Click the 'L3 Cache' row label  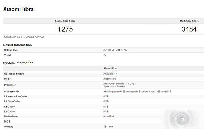tap(10, 112)
